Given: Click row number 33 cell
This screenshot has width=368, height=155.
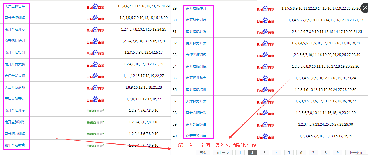Looking at the screenshot, I should (175, 55).
